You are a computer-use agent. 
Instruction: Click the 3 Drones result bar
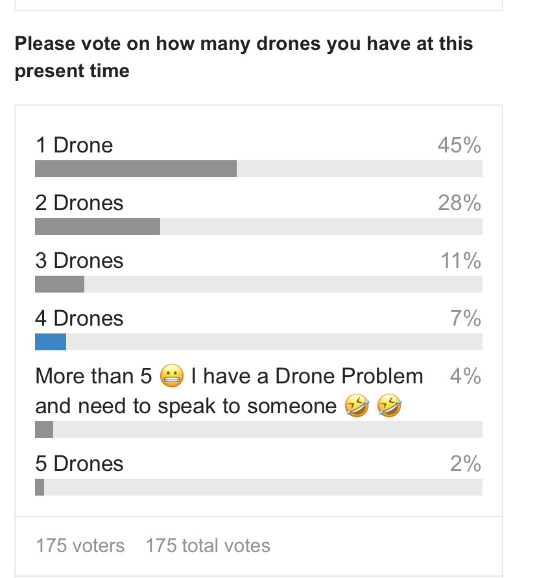pyautogui.click(x=60, y=284)
